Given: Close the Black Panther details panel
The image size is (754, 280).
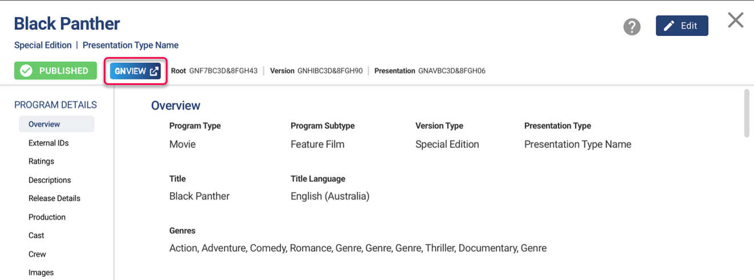Looking at the screenshot, I should click(x=735, y=21).
